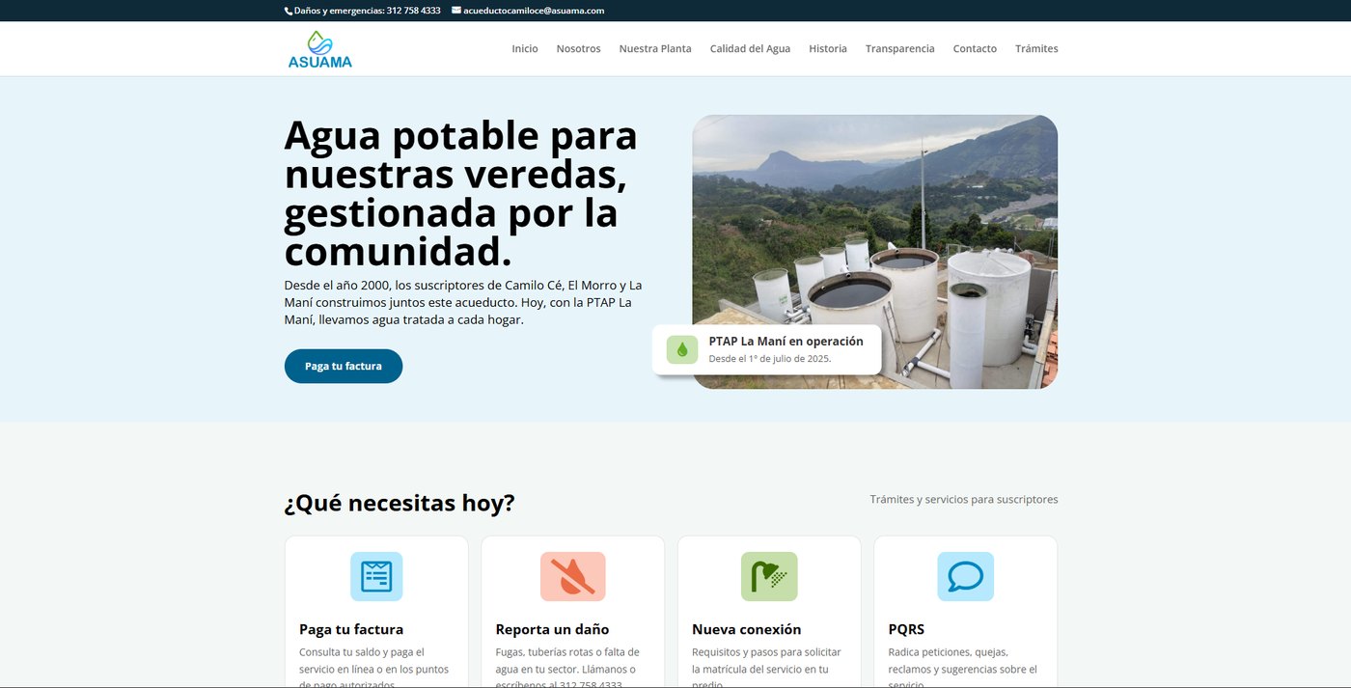Click the paragraph starting Desde el año 2000
The width and height of the screenshot is (1351, 688).
click(463, 302)
